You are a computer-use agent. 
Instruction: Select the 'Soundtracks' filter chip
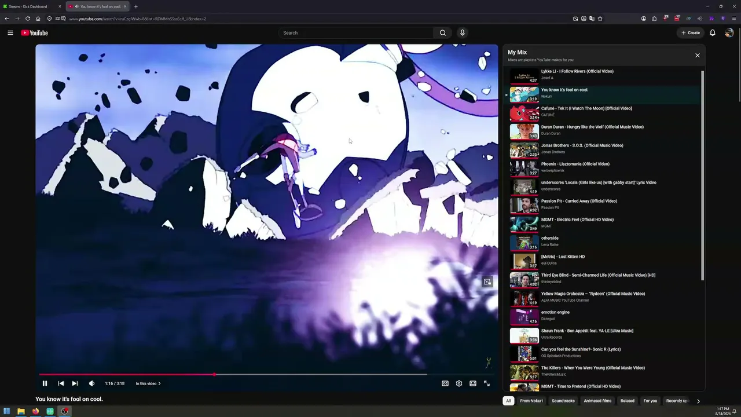pos(563,401)
